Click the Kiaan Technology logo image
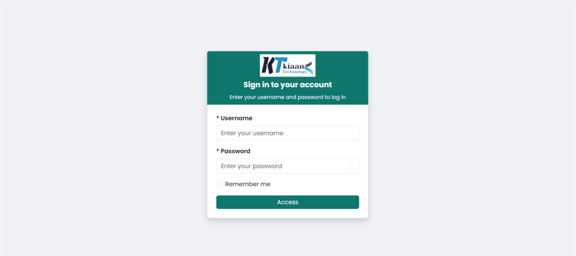Screen dimensions: 576x256 287,65
